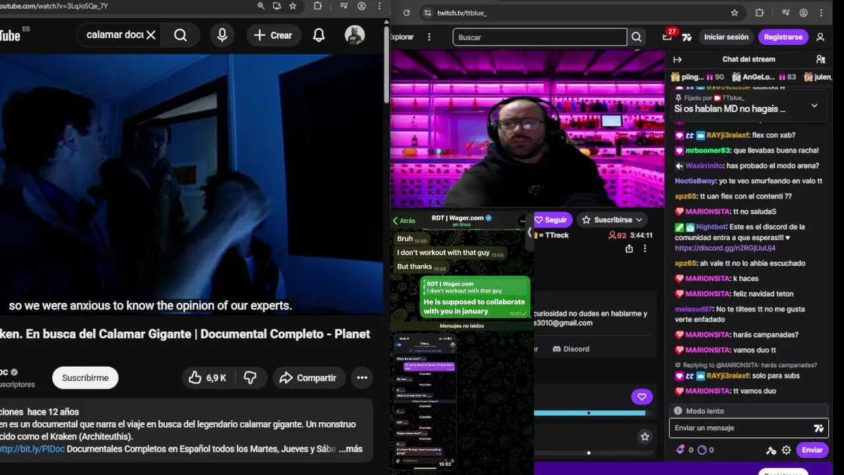Image resolution: width=844 pixels, height=475 pixels.
Task: Click the Crear button on YouTube
Action: point(274,35)
